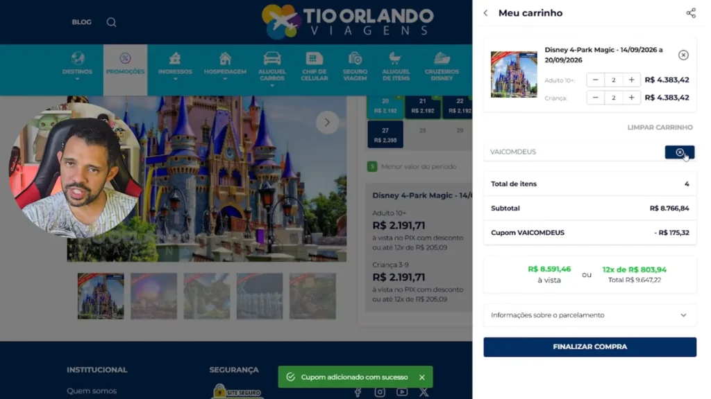Open Cruzeiros Disney section
This screenshot has height=399, width=711.
[442, 67]
